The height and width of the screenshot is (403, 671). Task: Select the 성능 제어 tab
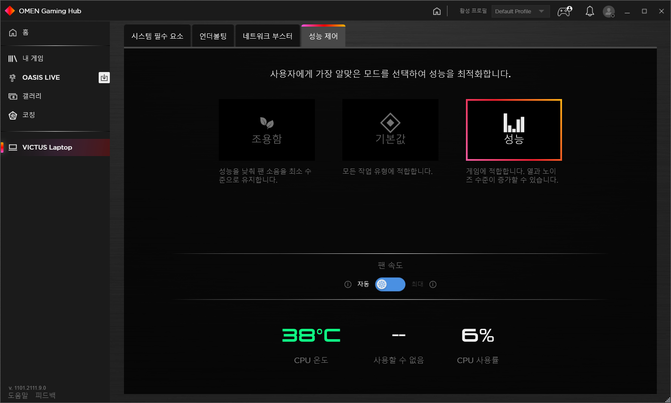point(323,36)
